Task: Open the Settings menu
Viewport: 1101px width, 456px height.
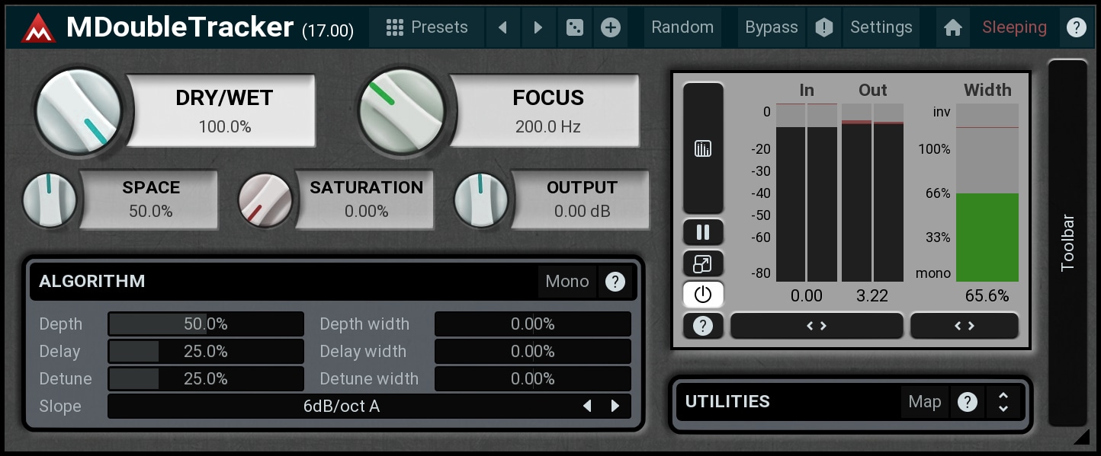Action: pyautogui.click(x=881, y=27)
